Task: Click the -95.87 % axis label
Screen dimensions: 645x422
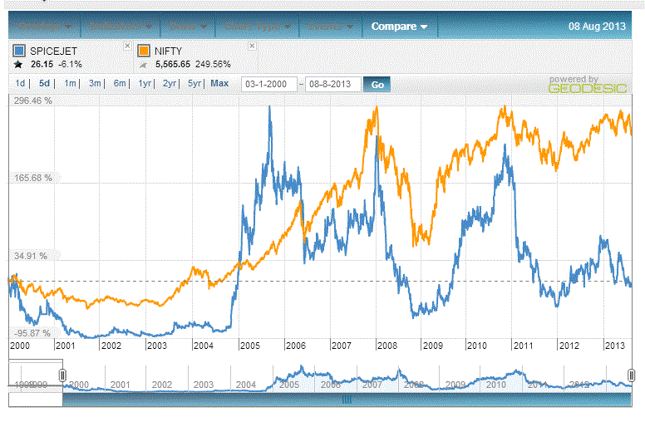Action: click(32, 333)
